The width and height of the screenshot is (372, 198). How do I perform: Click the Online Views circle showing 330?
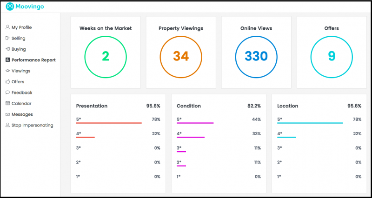pyautogui.click(x=256, y=57)
